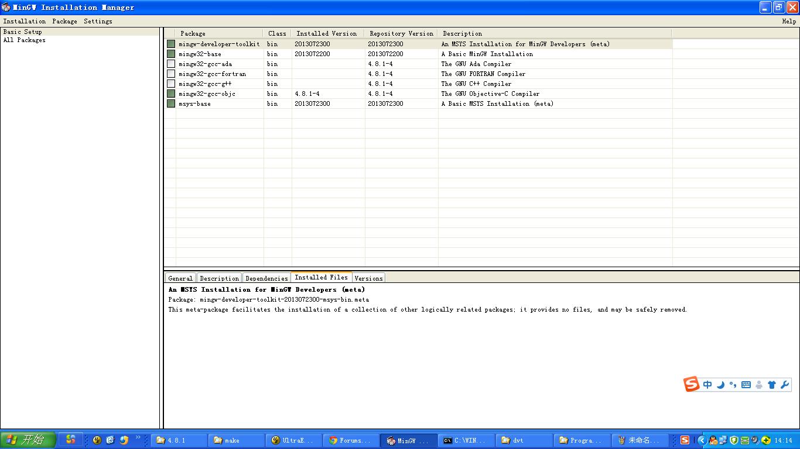The height and width of the screenshot is (449, 800).
Task: Open skin (shirt) icon on IME bar
Action: (x=772, y=385)
